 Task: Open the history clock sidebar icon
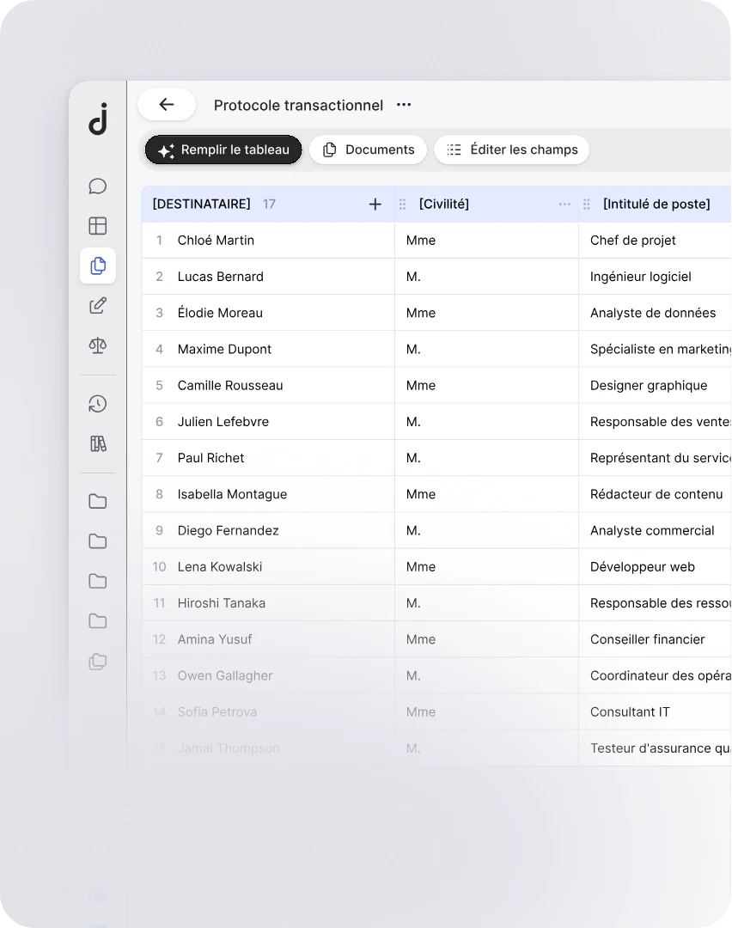[98, 404]
